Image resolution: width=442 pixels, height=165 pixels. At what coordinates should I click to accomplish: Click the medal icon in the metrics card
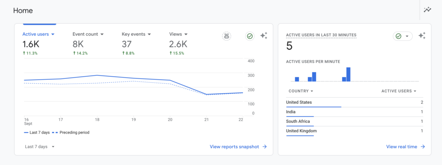pyautogui.click(x=226, y=36)
